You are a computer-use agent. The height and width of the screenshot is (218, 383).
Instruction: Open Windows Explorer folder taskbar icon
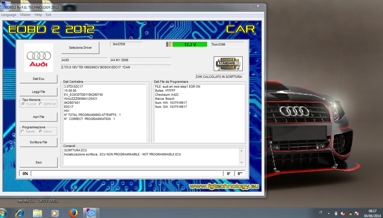(x=38, y=213)
